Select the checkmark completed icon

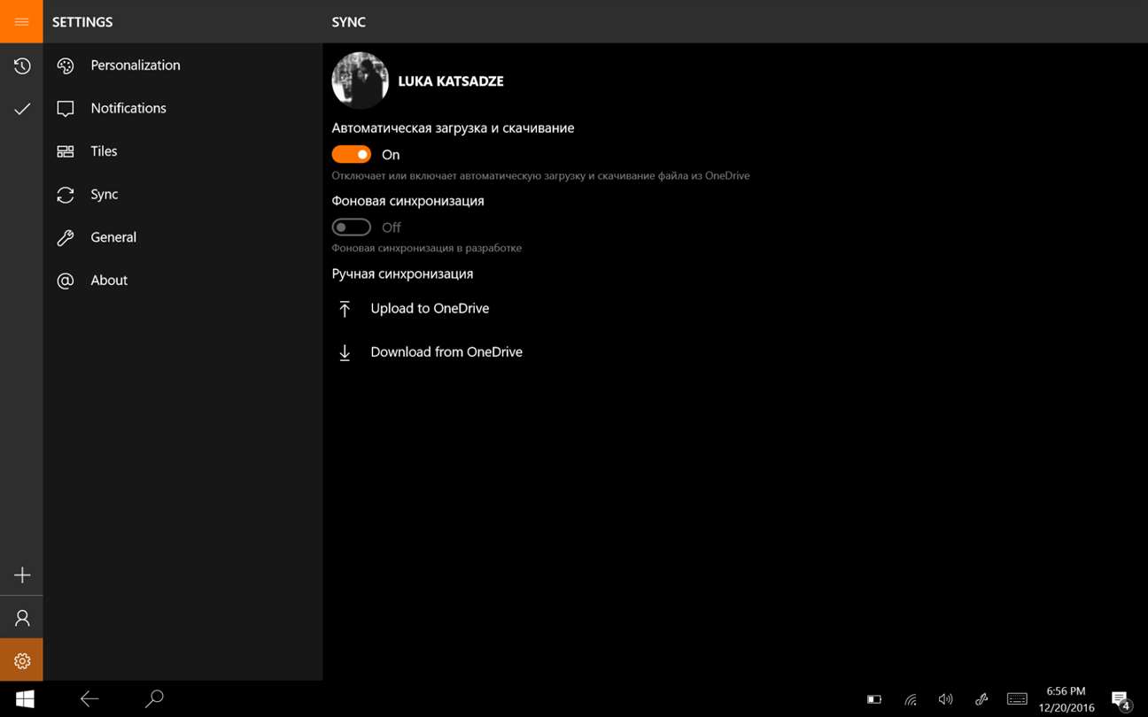click(x=21, y=109)
